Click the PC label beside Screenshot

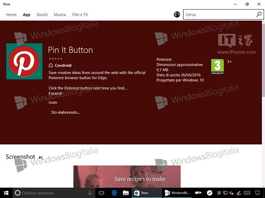point(41,158)
